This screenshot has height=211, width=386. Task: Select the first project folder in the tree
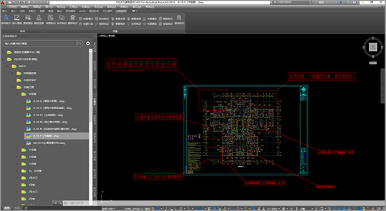point(24,52)
